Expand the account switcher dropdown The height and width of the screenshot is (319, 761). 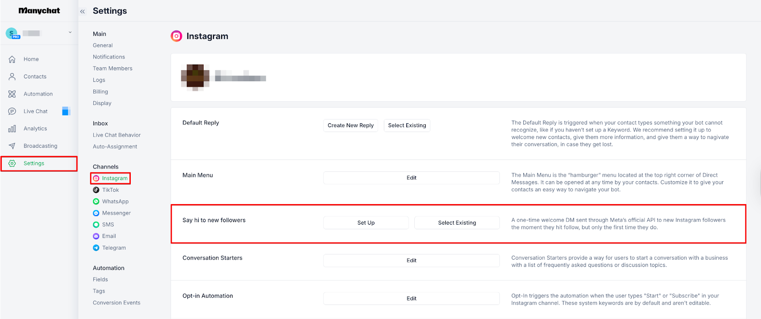(x=70, y=33)
